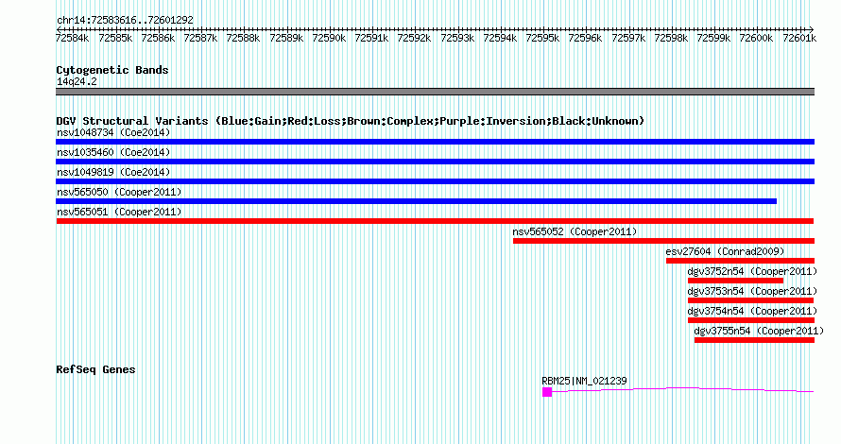This screenshot has height=444, width=841.
Task: Open nsv1035460 (Coe2014) variant label
Action: coord(113,152)
